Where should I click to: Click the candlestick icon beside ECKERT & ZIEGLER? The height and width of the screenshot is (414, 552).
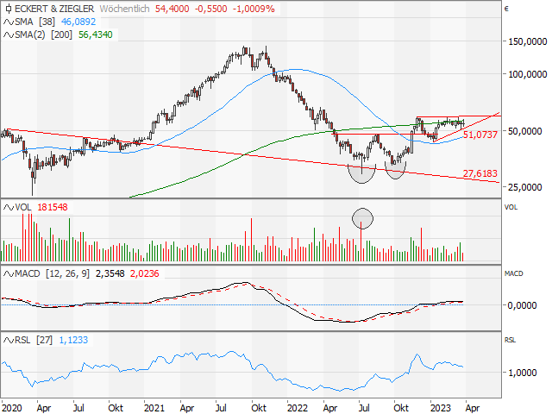[x=9, y=9]
